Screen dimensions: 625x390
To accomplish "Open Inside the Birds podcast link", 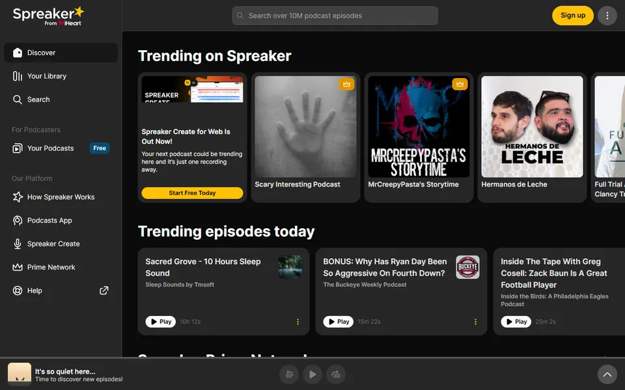I will click(555, 300).
